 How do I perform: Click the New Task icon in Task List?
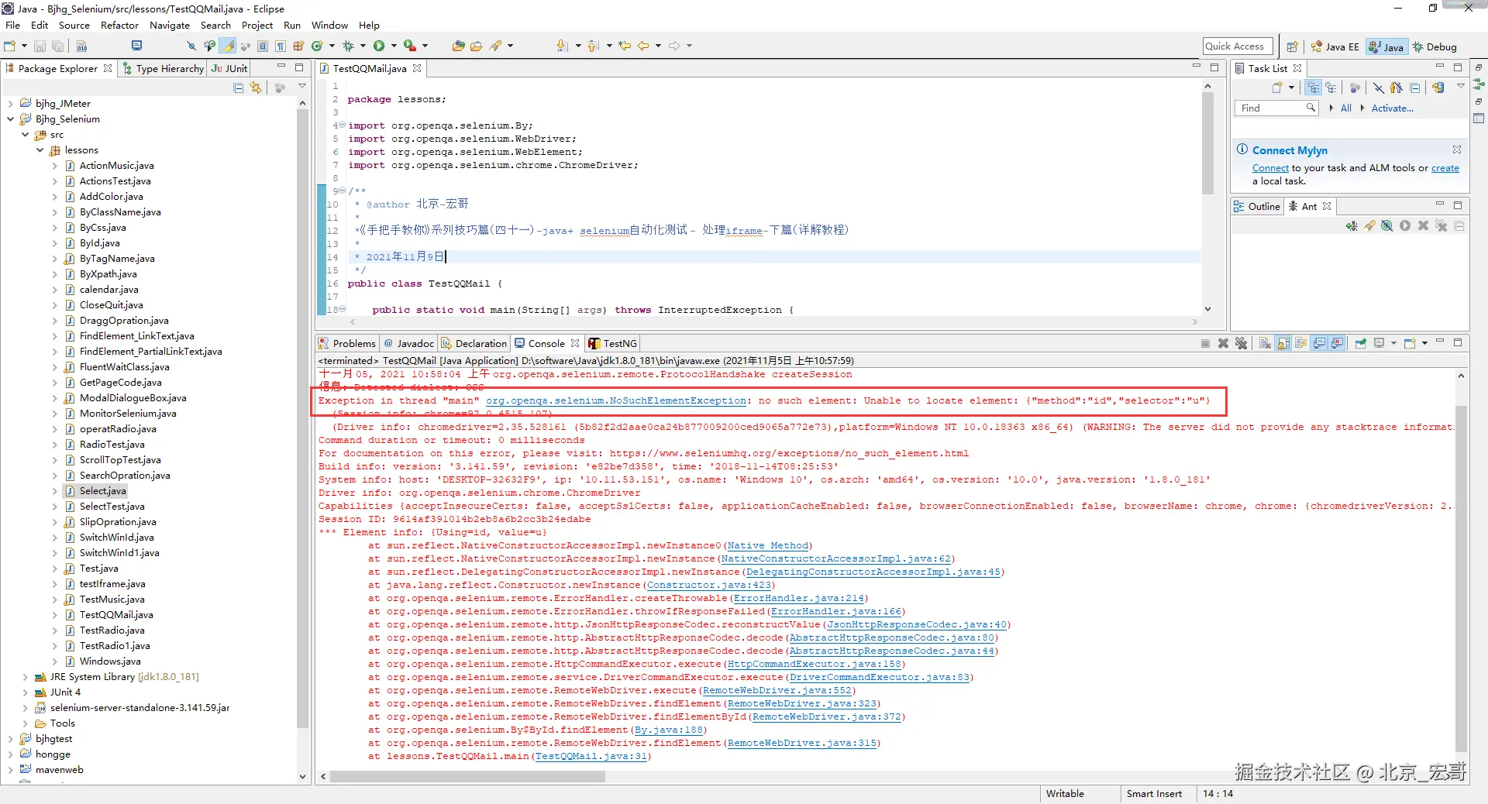click(x=1277, y=88)
